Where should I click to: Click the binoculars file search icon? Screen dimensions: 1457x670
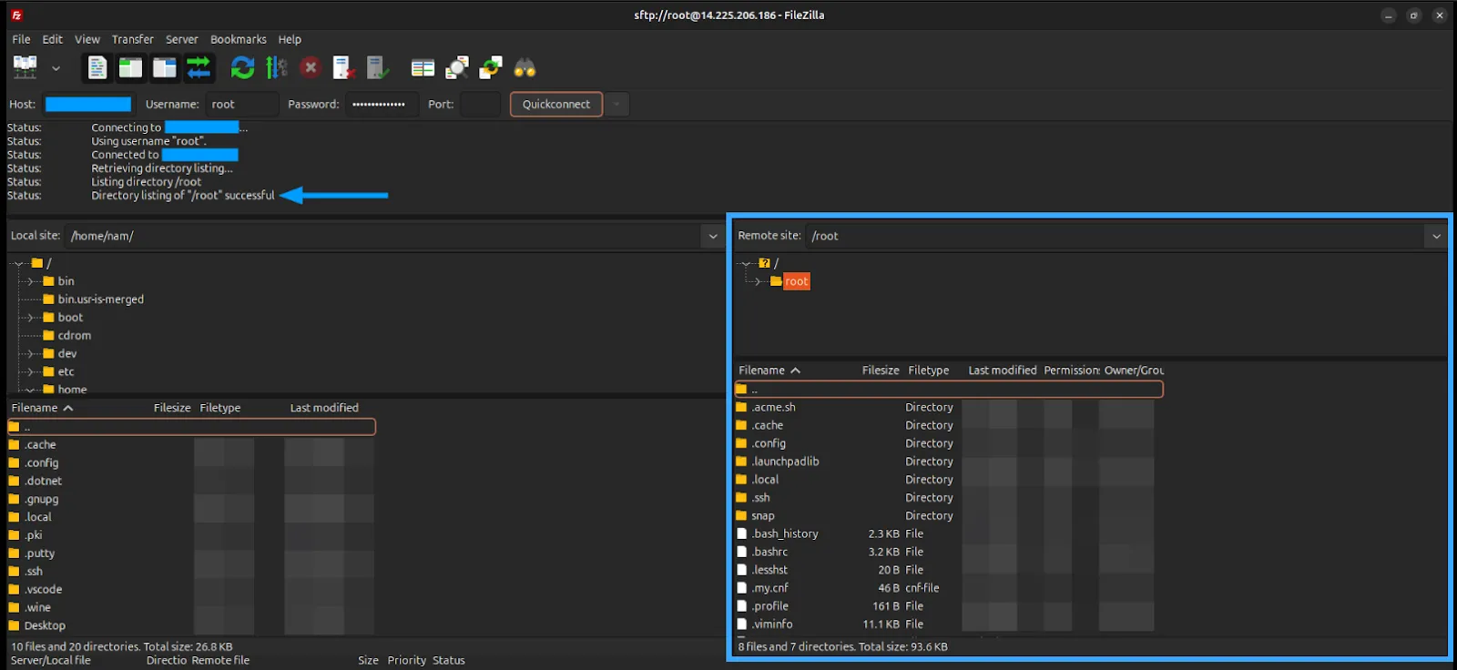click(x=525, y=67)
